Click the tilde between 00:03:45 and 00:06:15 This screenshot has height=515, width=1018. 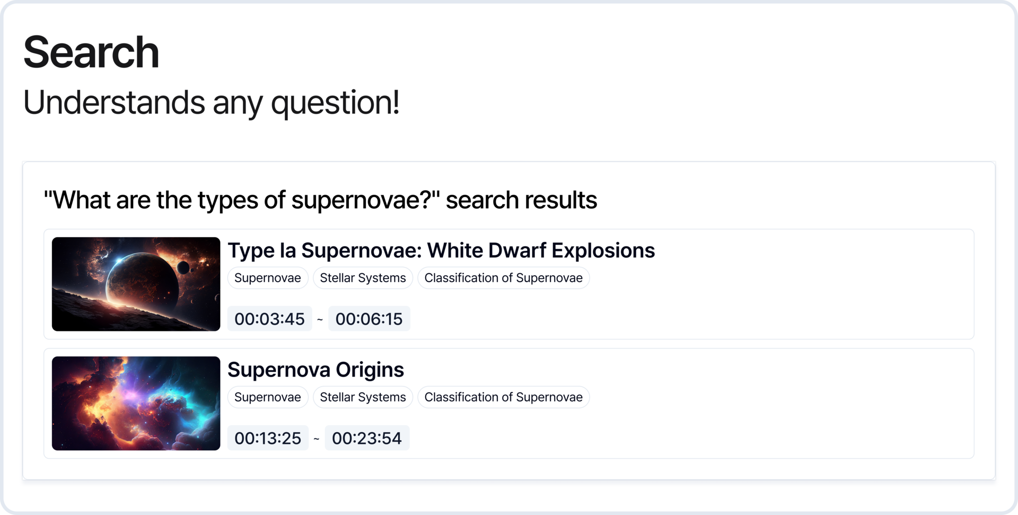click(x=320, y=319)
